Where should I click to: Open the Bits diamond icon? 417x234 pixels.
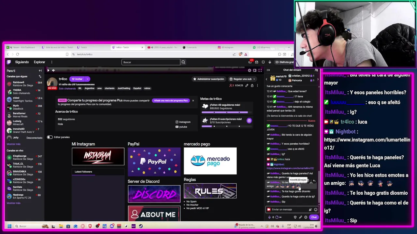pyautogui.click(x=270, y=62)
